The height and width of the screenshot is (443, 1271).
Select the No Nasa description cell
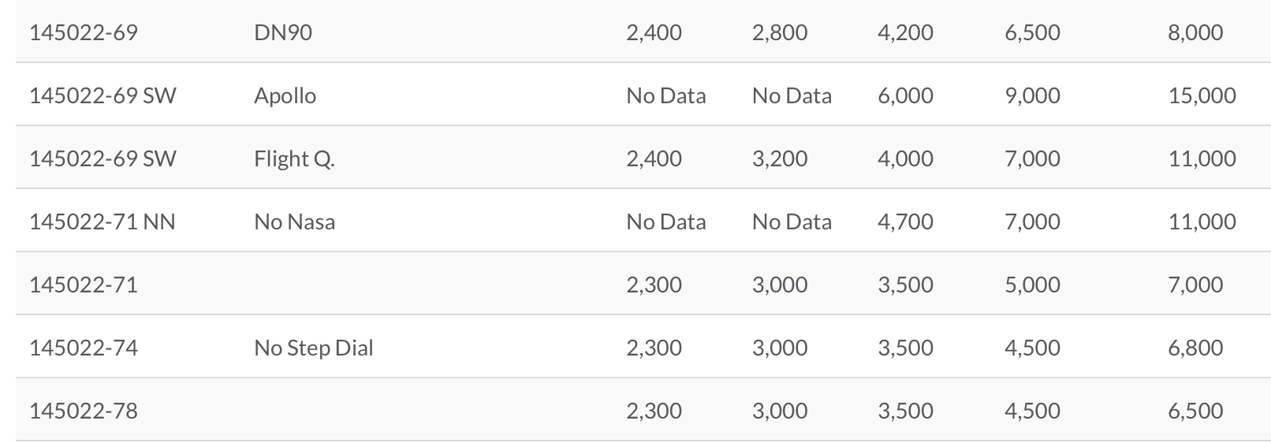(x=294, y=221)
